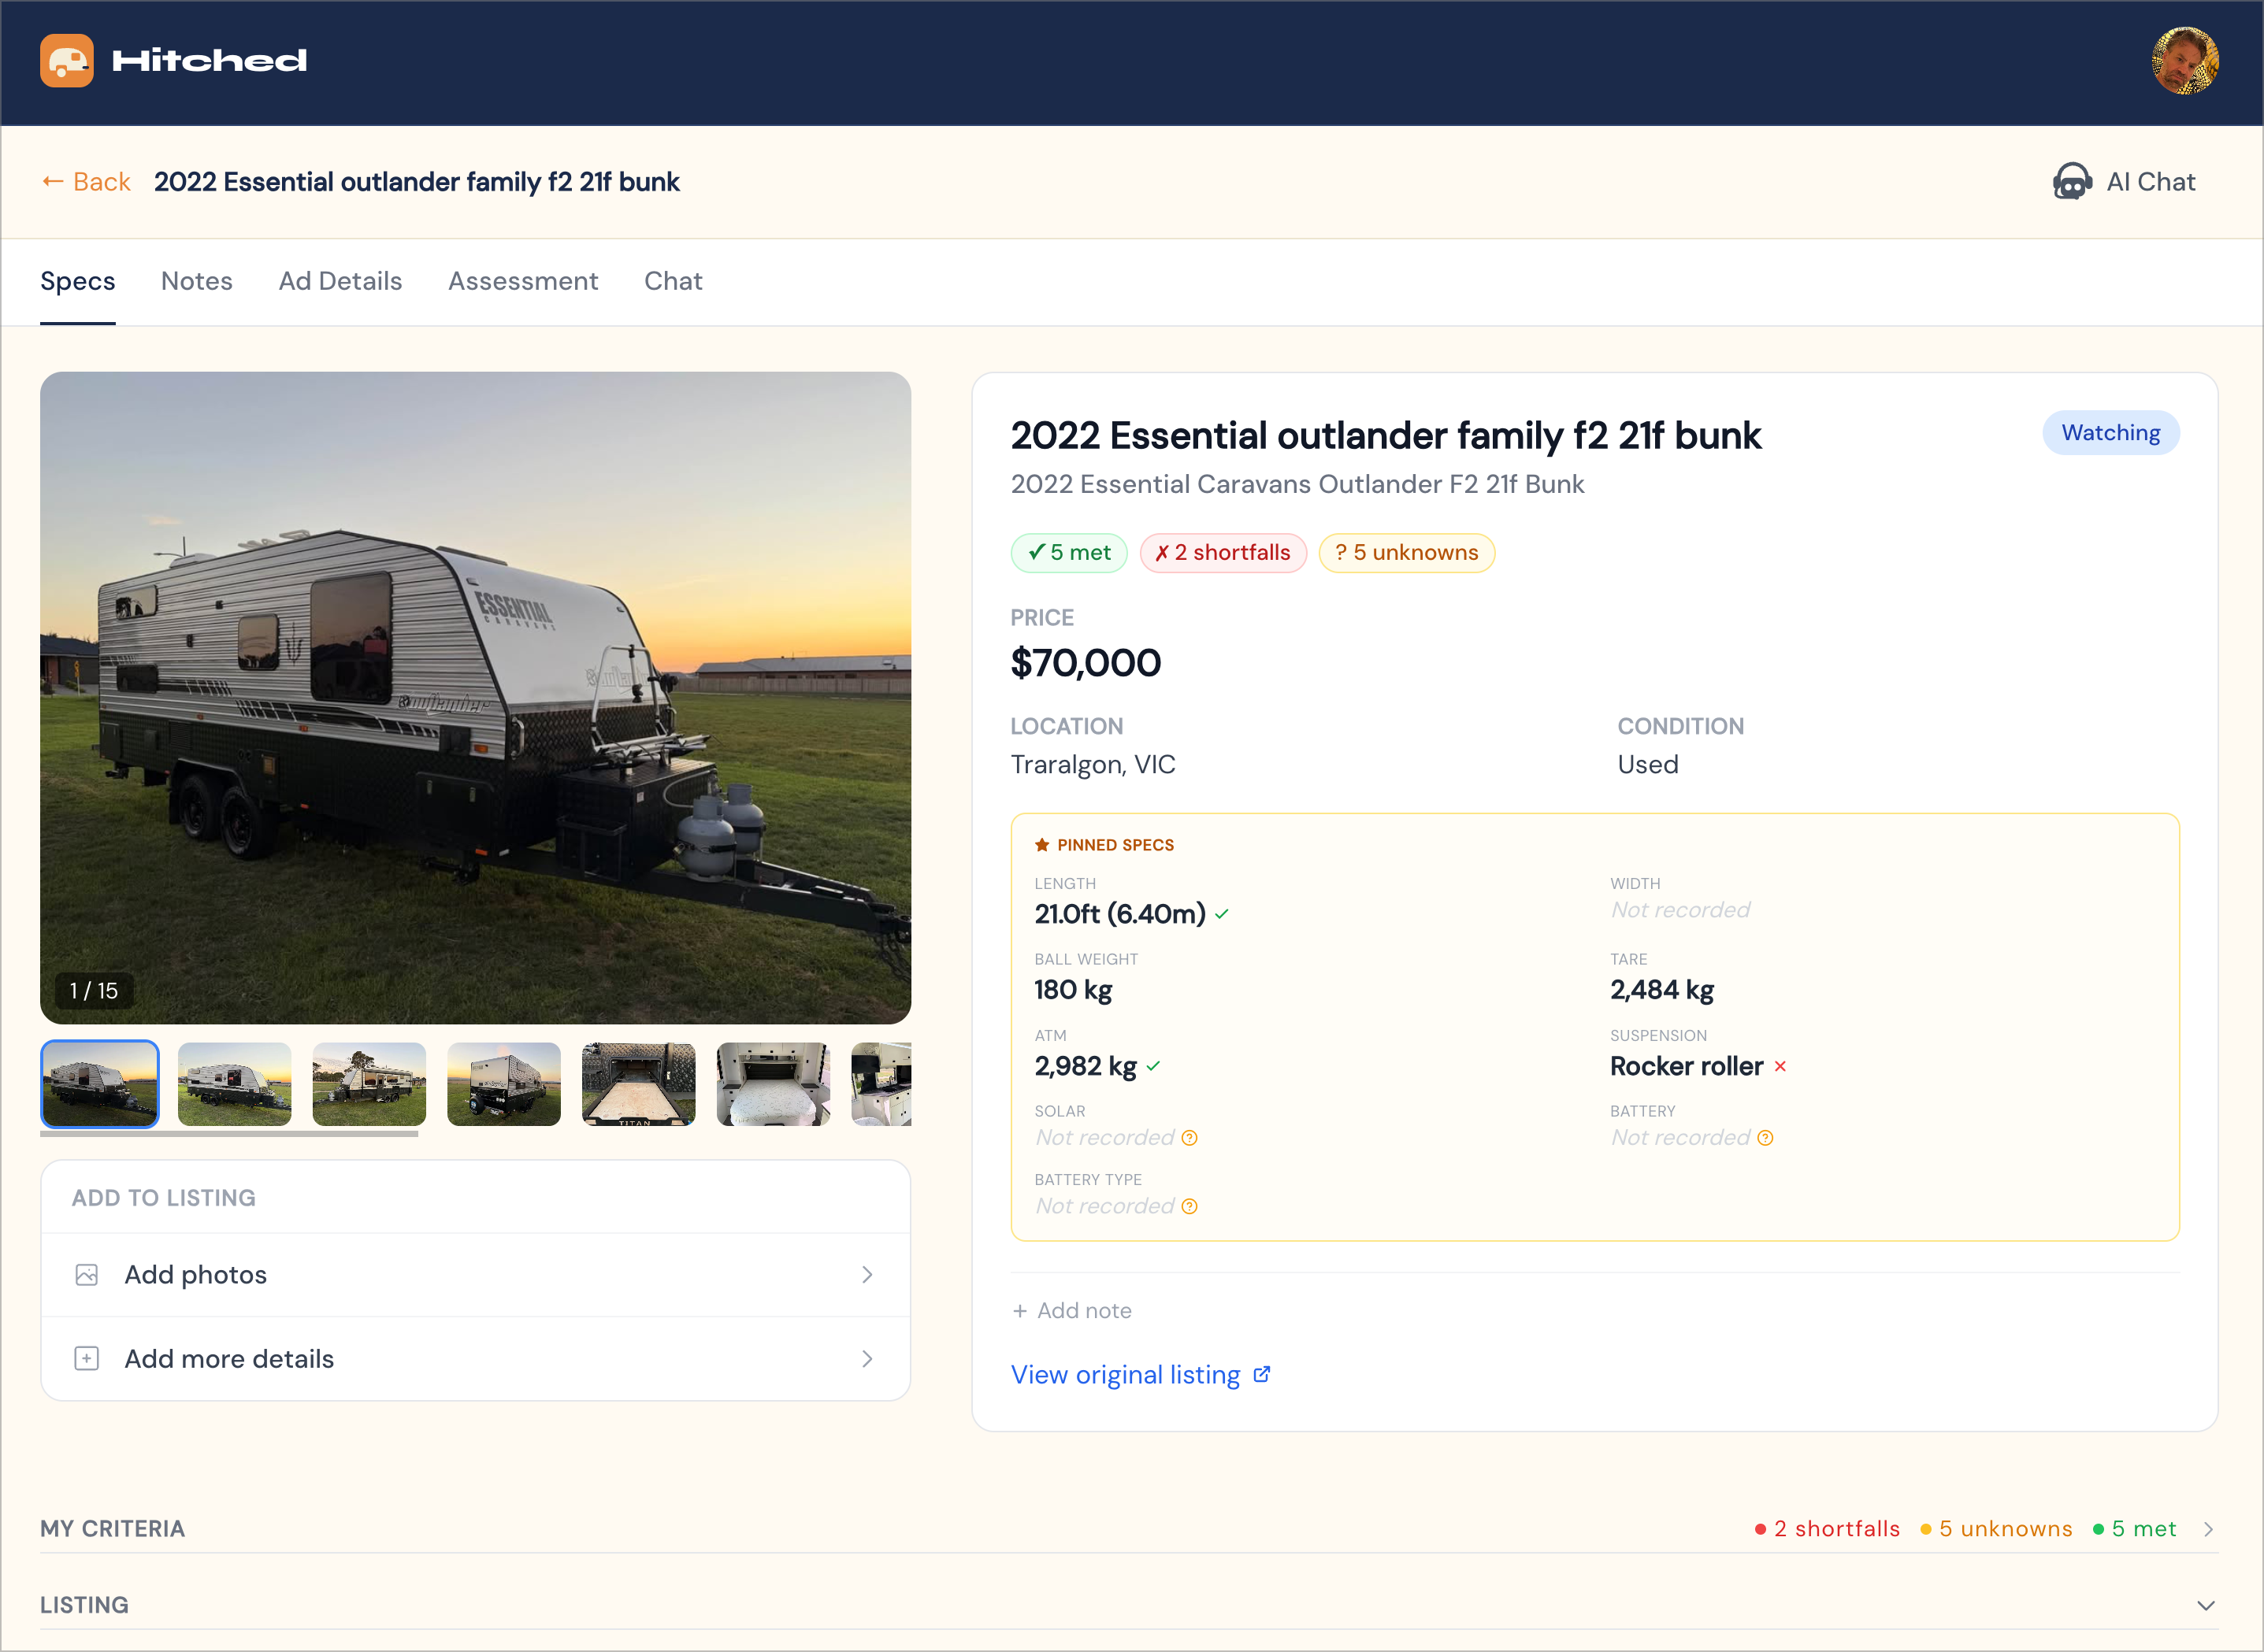The height and width of the screenshot is (1652, 2264).
Task: Open the AI Chat button
Action: point(2124,182)
